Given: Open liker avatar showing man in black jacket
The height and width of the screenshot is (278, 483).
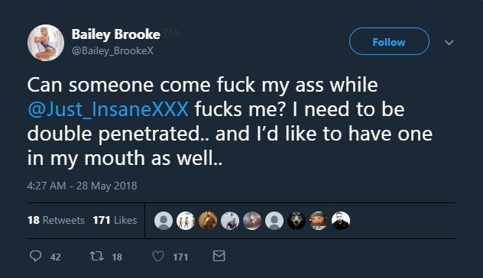Looking at the screenshot, I should click(341, 221).
